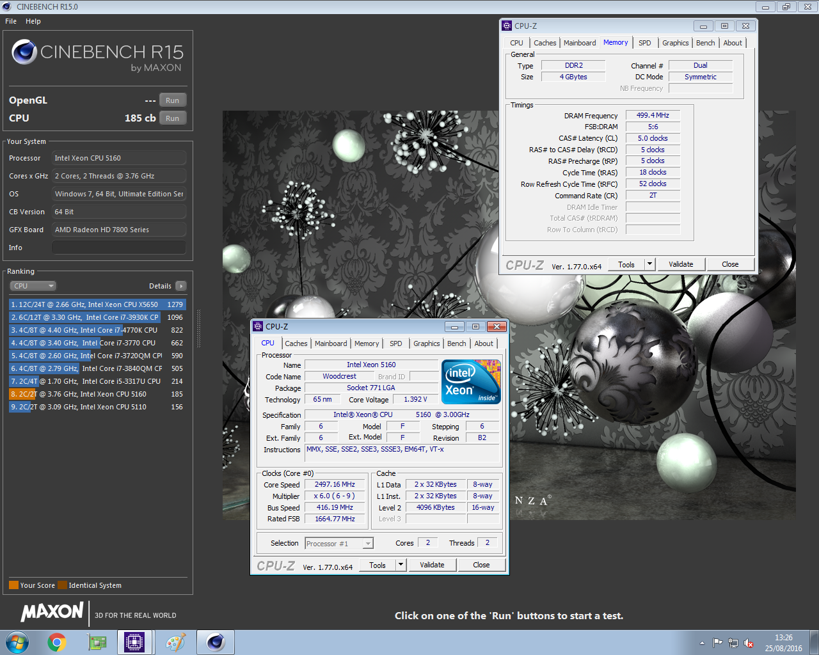Click Show Desktop strip on taskbar

(x=814, y=642)
